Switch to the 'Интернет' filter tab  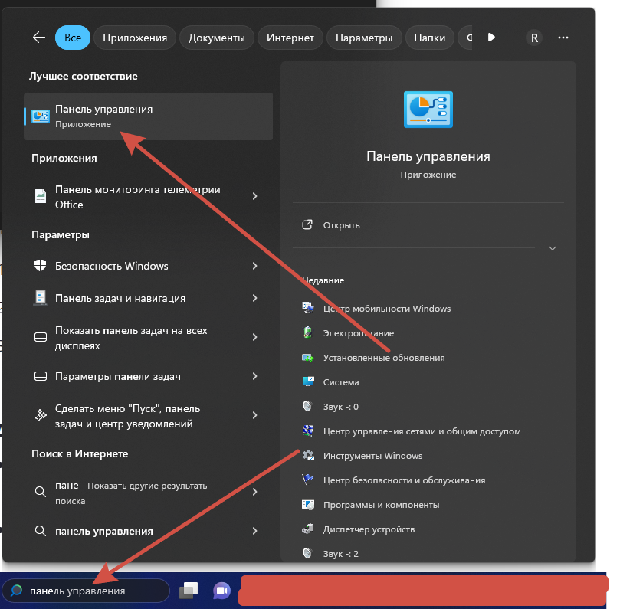[x=290, y=38]
